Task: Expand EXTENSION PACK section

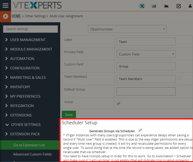Action: (x=23, y=134)
